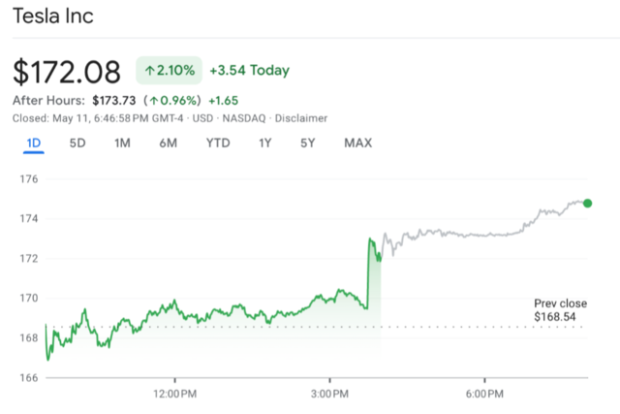The height and width of the screenshot is (414, 620).
Task: Open the 1M chart range
Action: (122, 143)
